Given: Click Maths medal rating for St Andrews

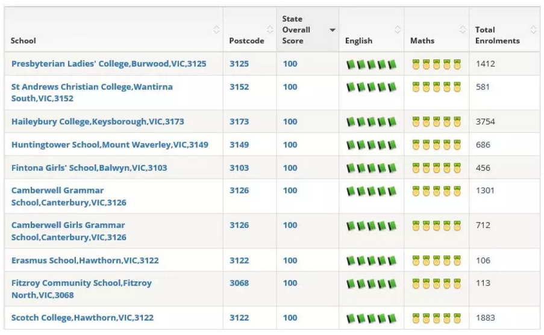Looking at the screenshot, I should [436, 87].
